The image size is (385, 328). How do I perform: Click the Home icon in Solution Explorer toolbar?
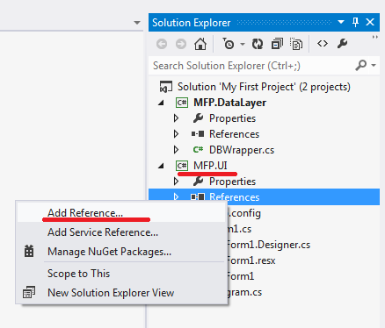point(200,44)
